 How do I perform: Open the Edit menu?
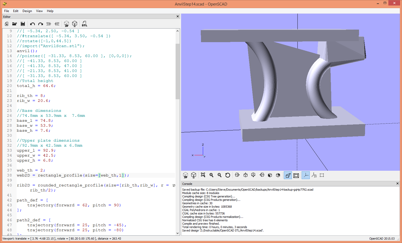pyautogui.click(x=16, y=11)
